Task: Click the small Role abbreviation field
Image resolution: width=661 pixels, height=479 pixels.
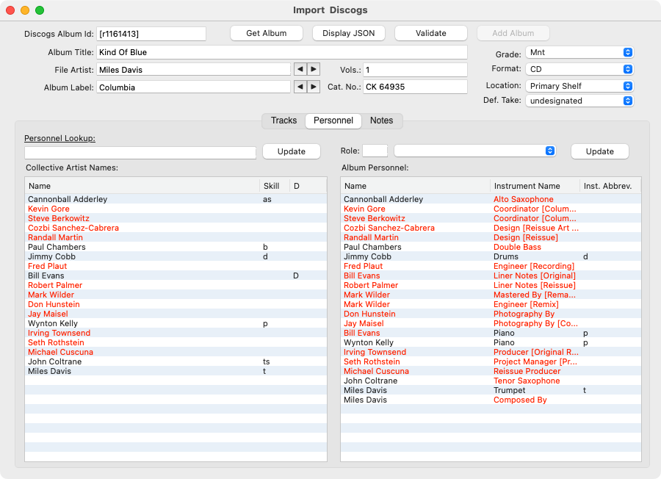Action: coord(375,151)
